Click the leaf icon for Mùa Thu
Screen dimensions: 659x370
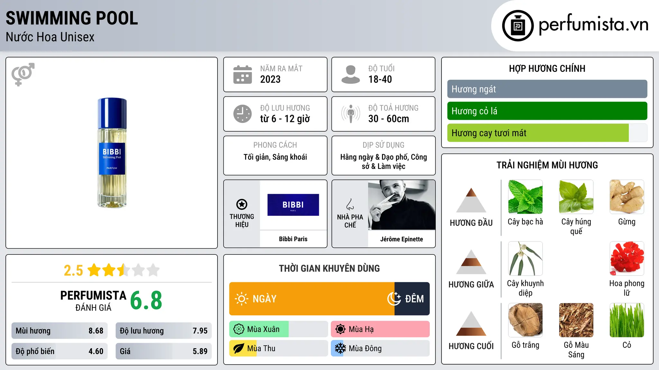[x=239, y=348]
